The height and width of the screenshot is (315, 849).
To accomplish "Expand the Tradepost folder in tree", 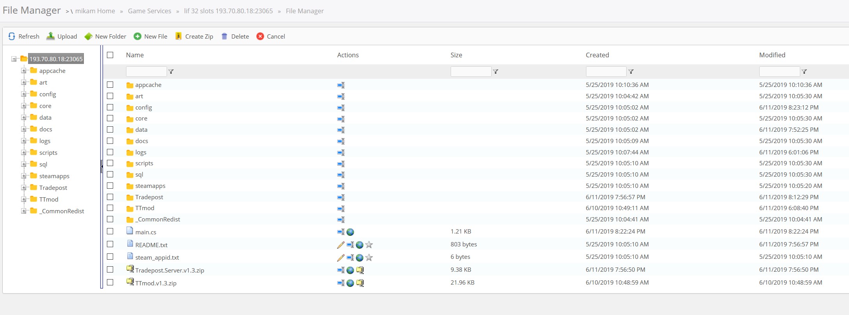I will 24,188.
